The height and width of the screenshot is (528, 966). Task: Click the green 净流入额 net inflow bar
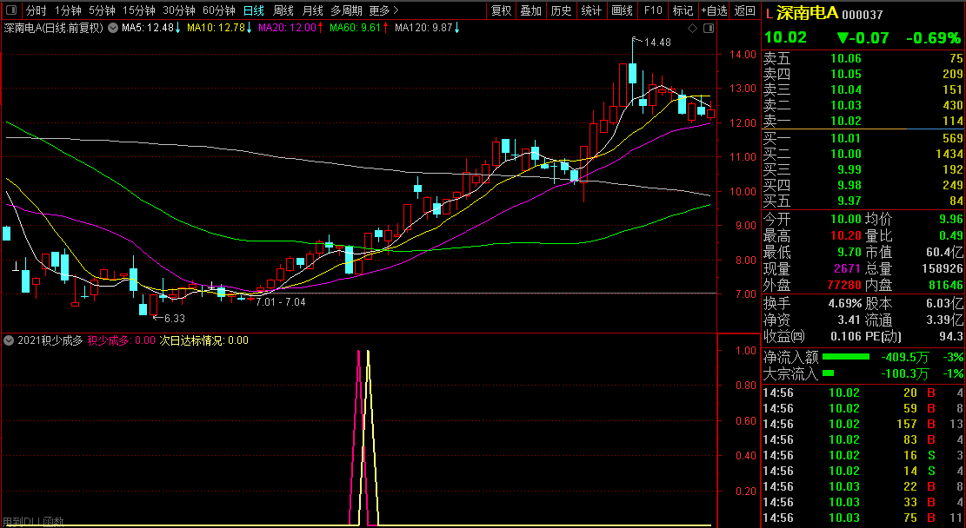[846, 357]
